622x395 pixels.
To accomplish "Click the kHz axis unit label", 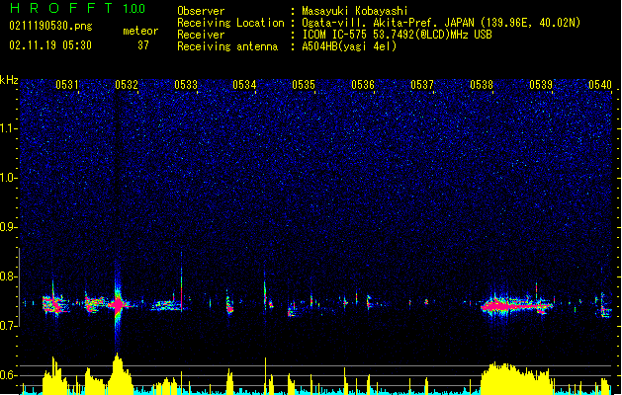I will (x=9, y=80).
